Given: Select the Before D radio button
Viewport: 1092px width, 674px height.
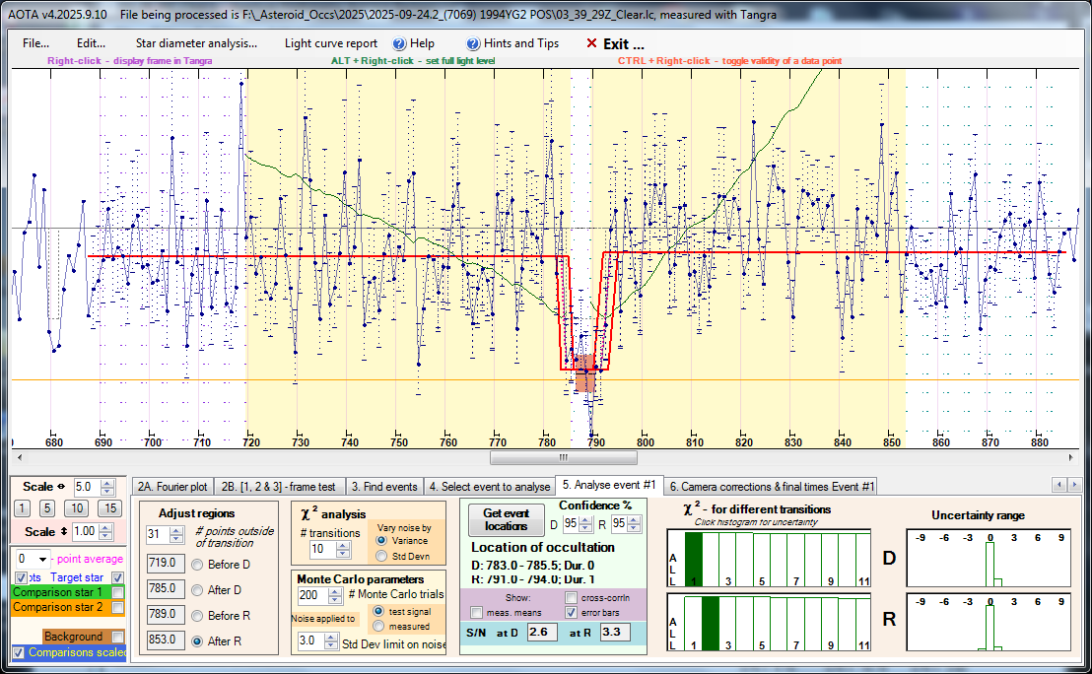Looking at the screenshot, I should click(x=197, y=565).
